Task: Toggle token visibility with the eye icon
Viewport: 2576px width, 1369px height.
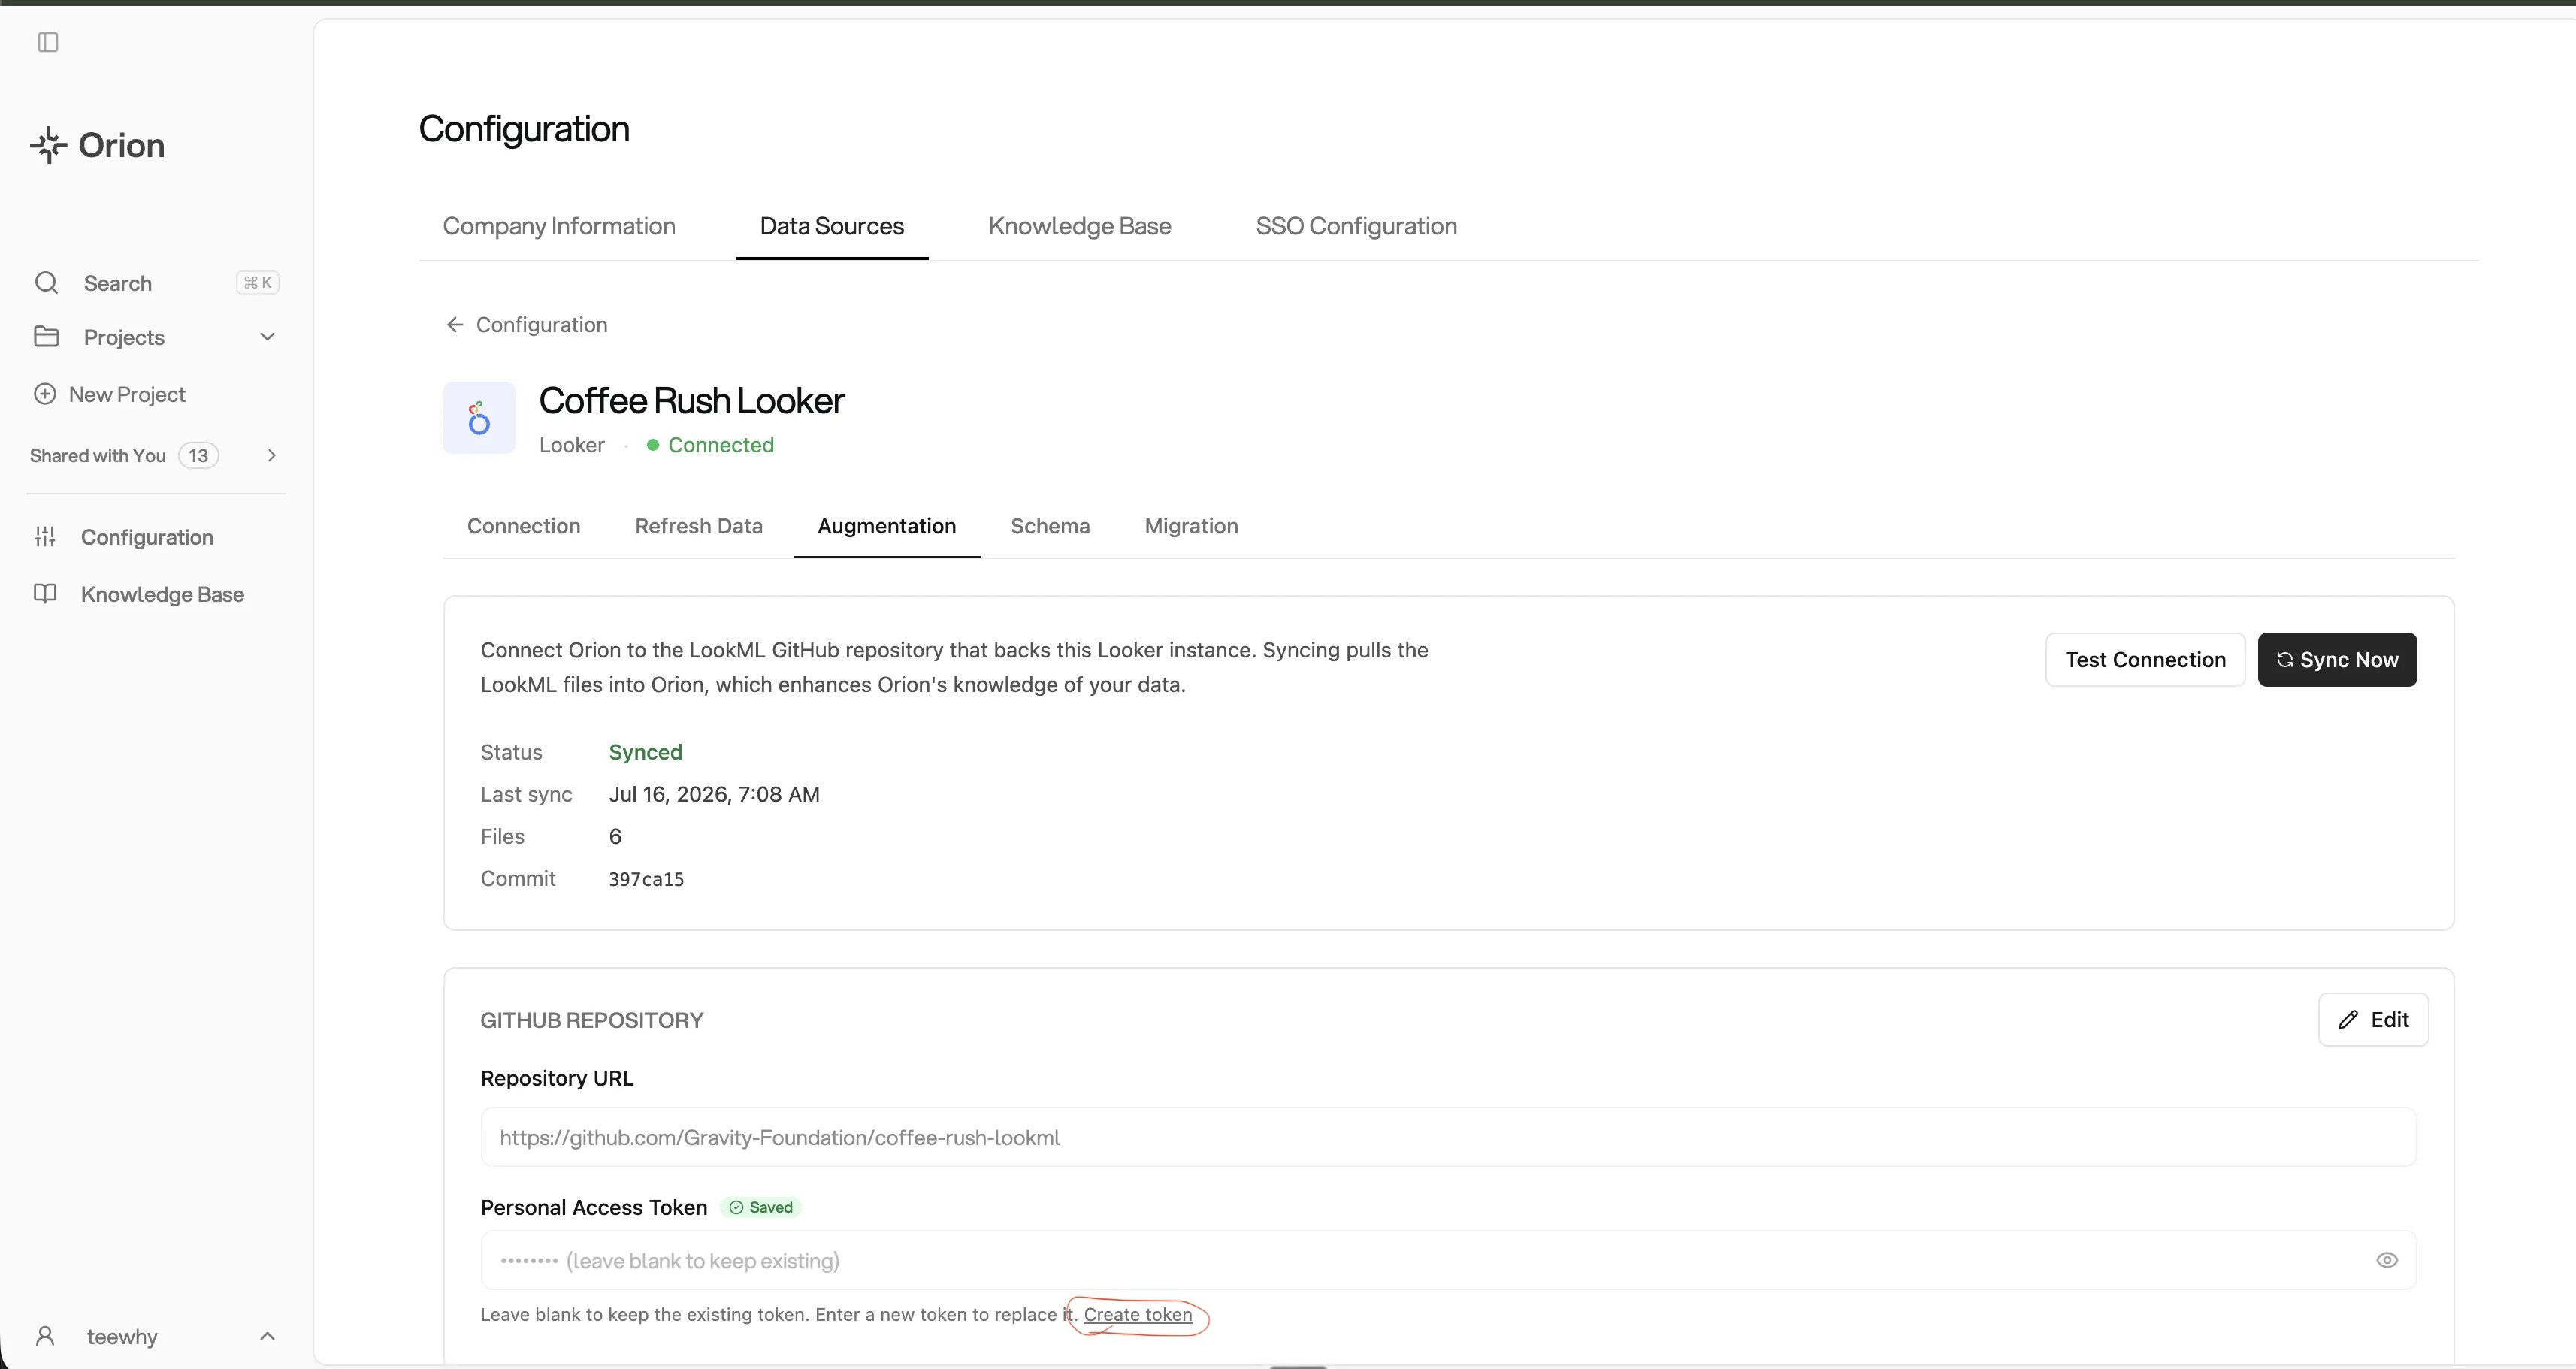Action: point(2387,1261)
